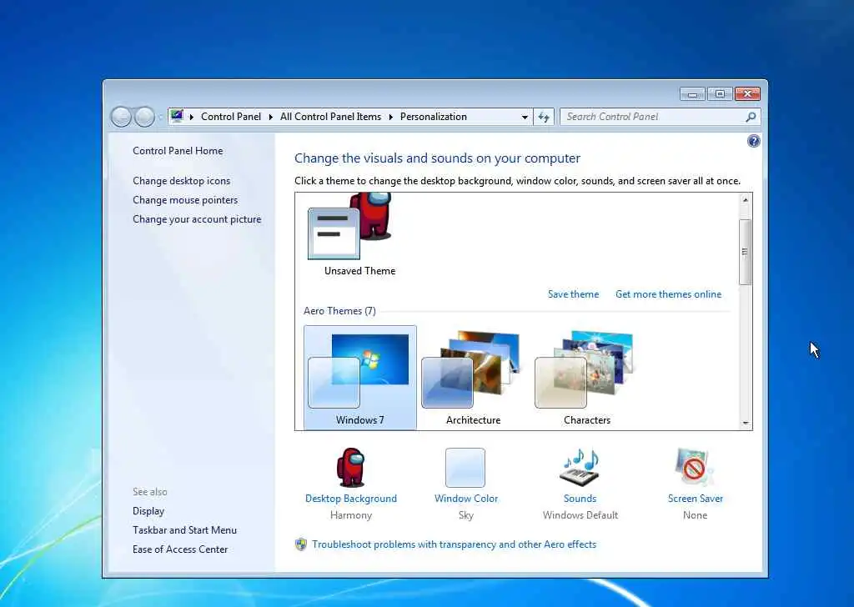Click the Refresh button beside address bar
The width and height of the screenshot is (854, 607).
(544, 117)
